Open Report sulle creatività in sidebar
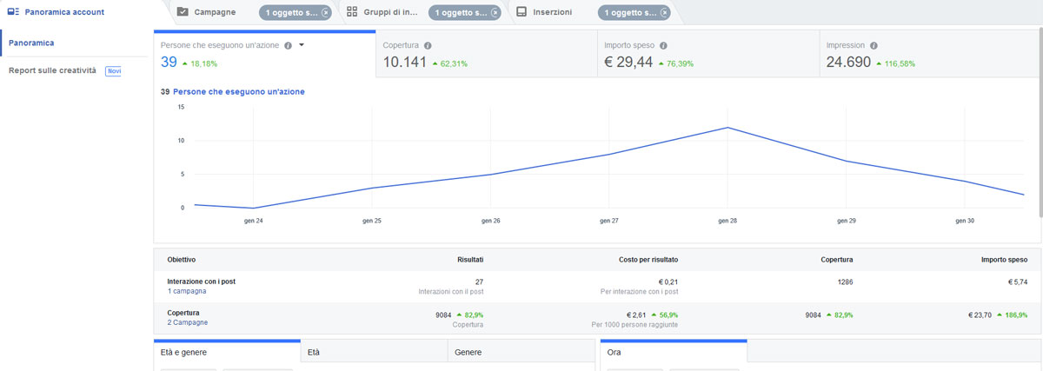Image resolution: width=1043 pixels, height=371 pixels. click(52, 70)
